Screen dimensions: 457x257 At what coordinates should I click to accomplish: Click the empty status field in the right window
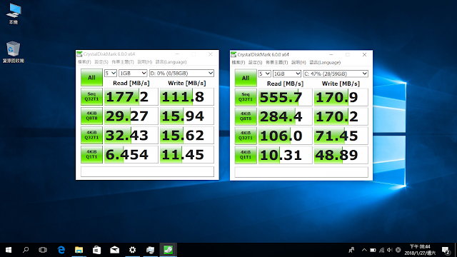point(301,172)
